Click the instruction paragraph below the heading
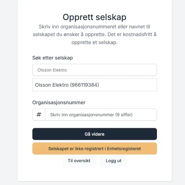Image resolution: width=185 pixels, height=185 pixels. click(94, 35)
